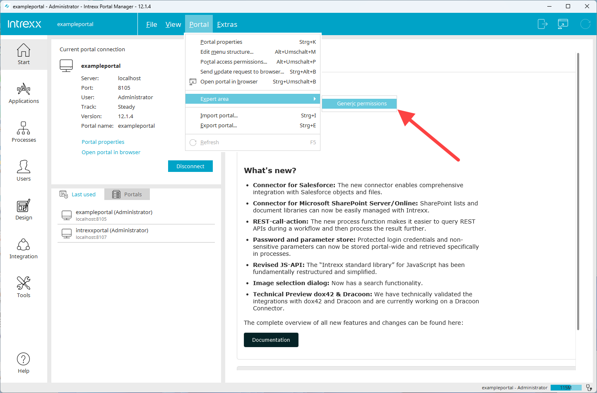Open the Extras menu
Image resolution: width=597 pixels, height=393 pixels.
pyautogui.click(x=227, y=25)
